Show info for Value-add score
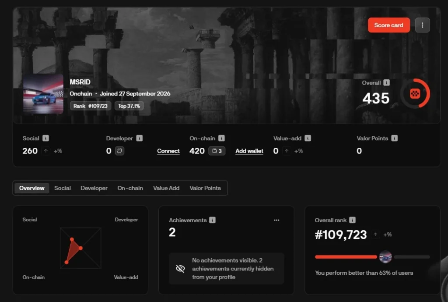The image size is (448, 302). coord(308,138)
